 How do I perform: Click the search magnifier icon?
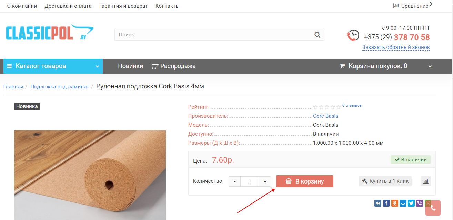point(317,35)
